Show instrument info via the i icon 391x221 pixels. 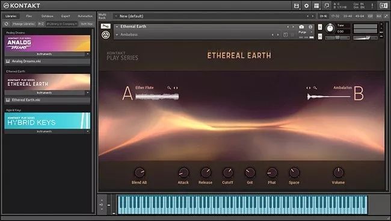pos(310,26)
